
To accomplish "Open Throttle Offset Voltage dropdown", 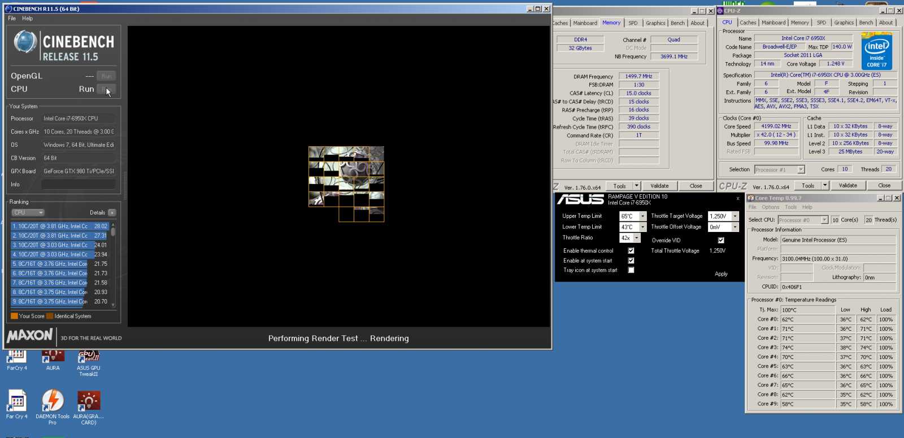I will (x=735, y=227).
